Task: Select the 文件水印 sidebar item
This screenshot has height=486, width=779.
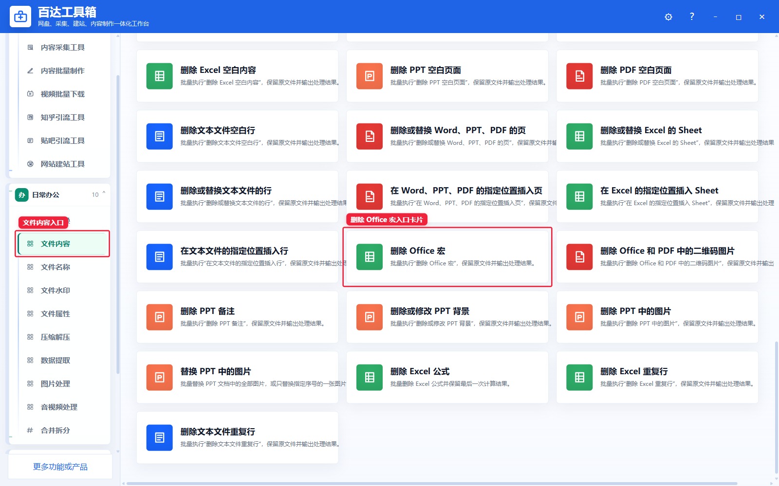Action: pyautogui.click(x=63, y=291)
